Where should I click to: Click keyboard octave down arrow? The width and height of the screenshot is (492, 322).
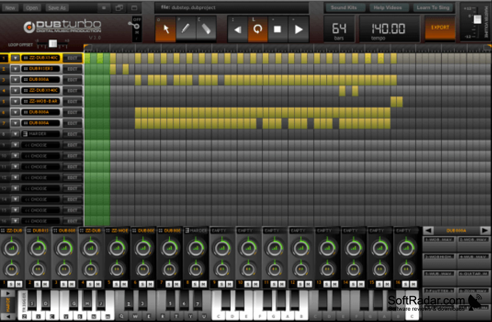click(8, 317)
